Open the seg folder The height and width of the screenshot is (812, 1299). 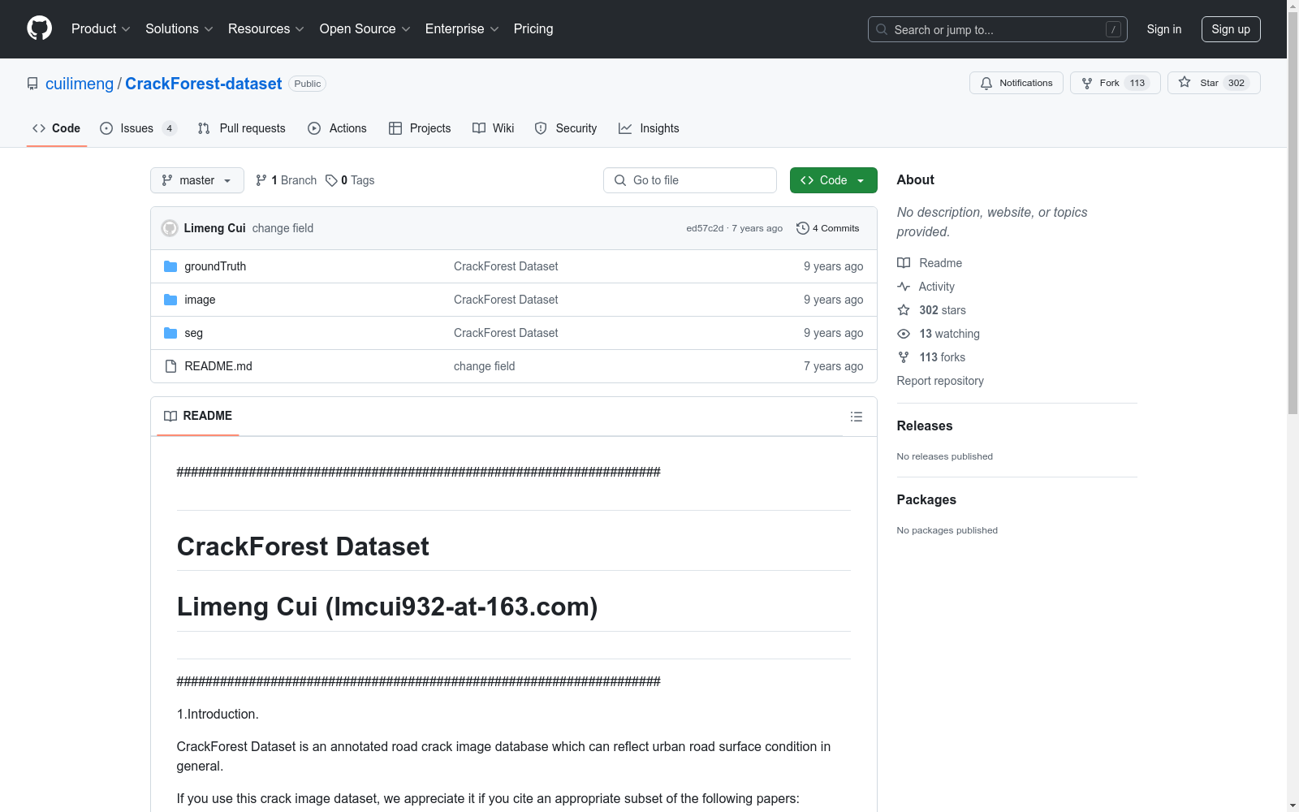coord(193,333)
